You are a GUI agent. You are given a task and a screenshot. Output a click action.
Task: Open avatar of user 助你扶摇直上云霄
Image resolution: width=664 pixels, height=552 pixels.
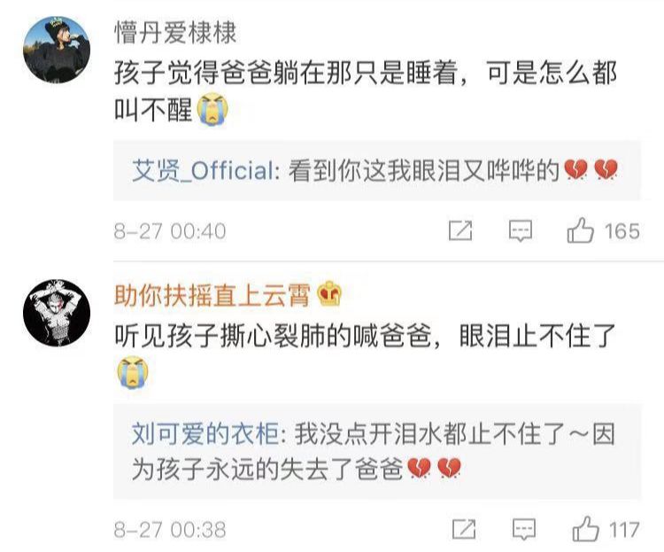(57, 313)
